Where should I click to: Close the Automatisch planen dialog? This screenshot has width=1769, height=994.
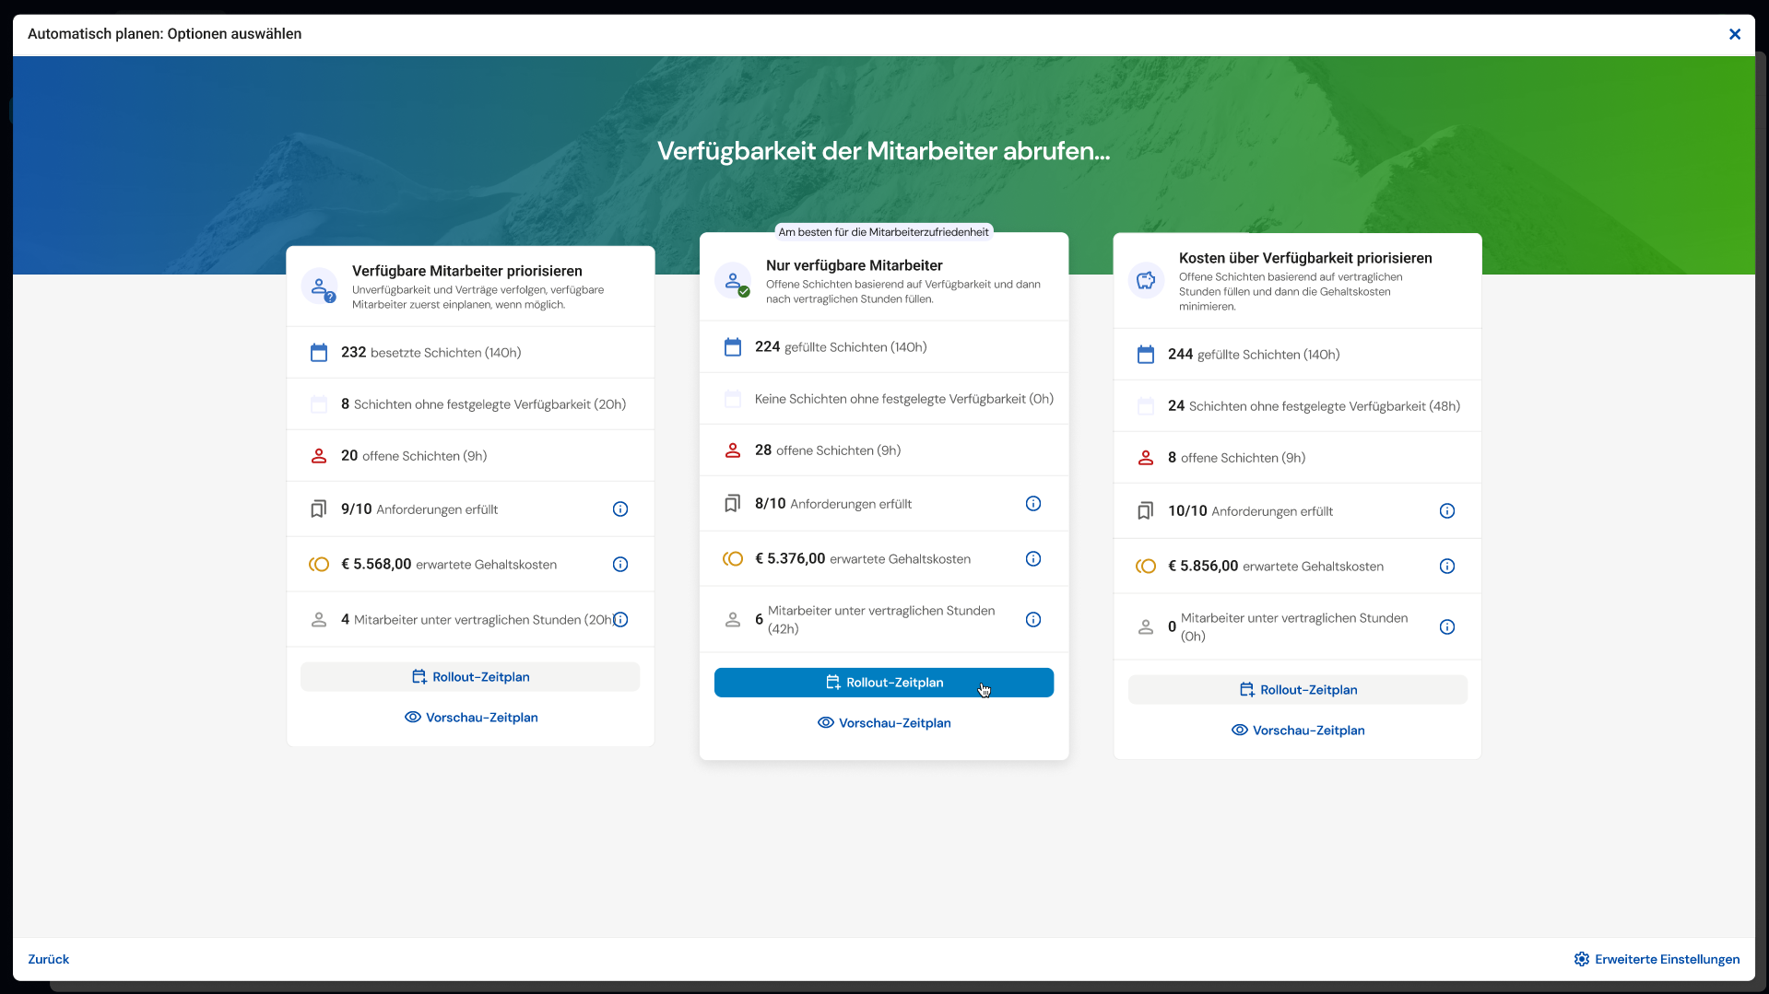1735,34
